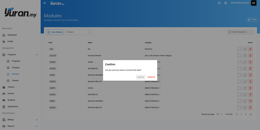View details of MT25P1 MATEMATIK row

pos(240,95)
